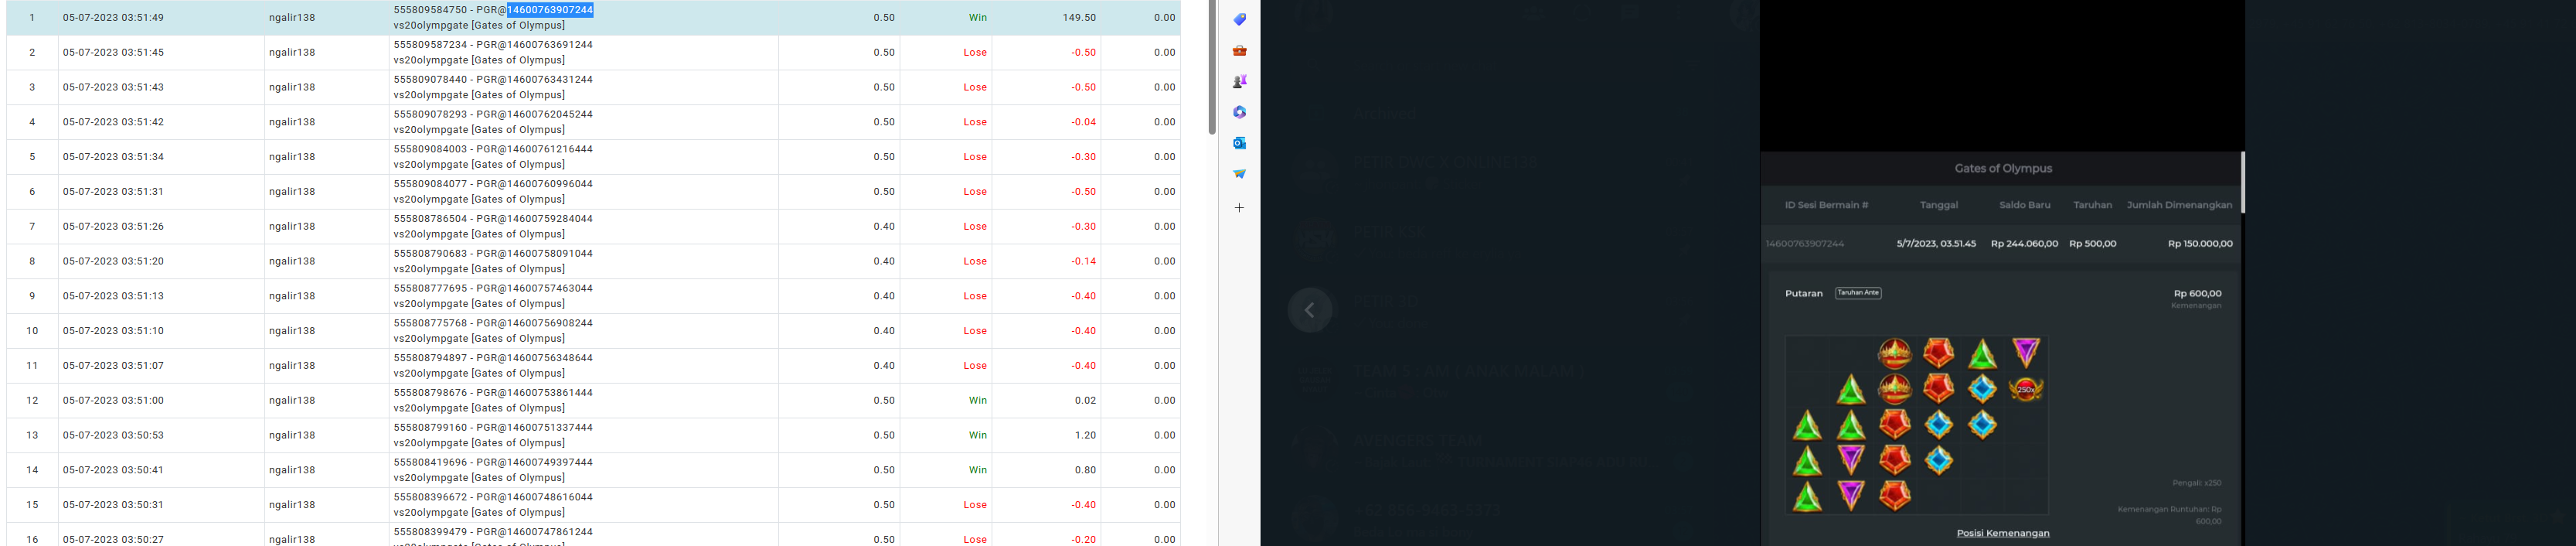Screen dimensions: 2576x546
Task: Click the Rp 150.000,00 won amount
Action: click(2200, 244)
